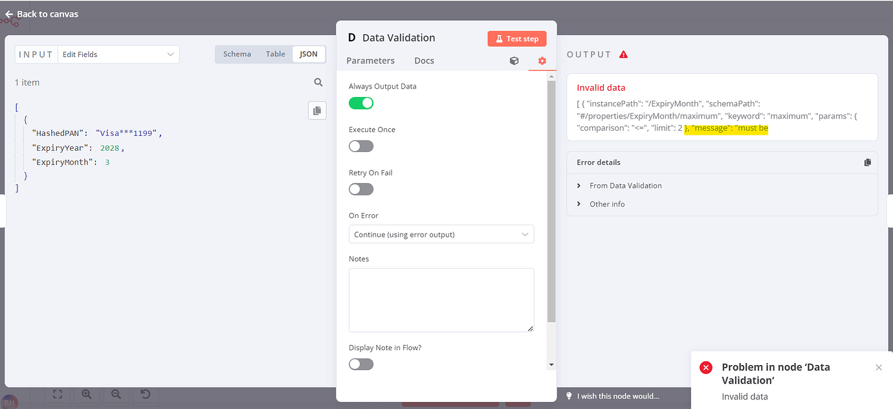Run the node with Test step
Image resolution: width=893 pixels, height=409 pixels.
point(516,38)
